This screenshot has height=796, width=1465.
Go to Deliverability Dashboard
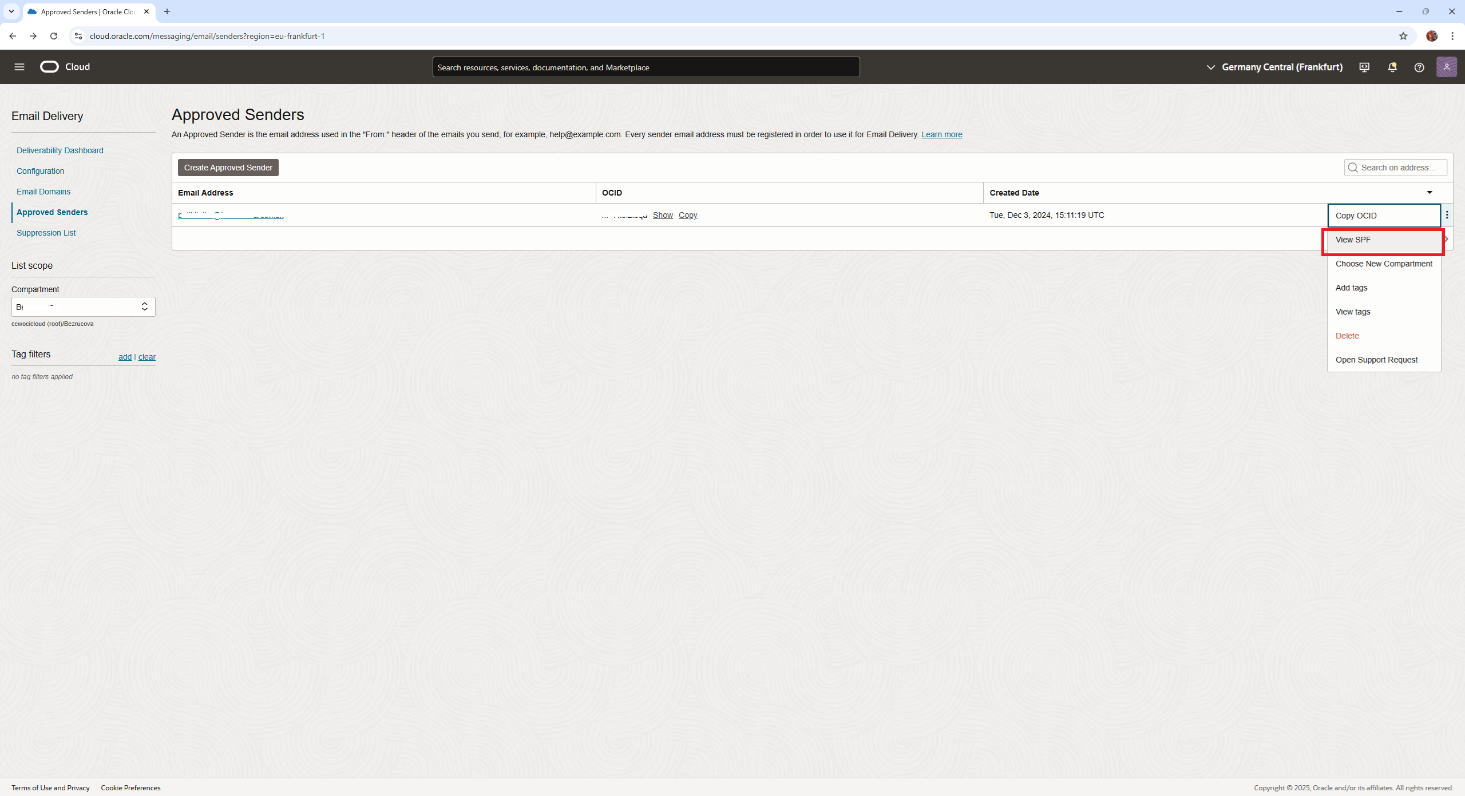(x=60, y=150)
